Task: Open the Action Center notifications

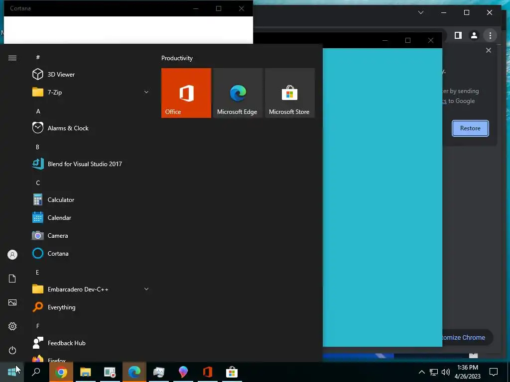Action: 494,372
